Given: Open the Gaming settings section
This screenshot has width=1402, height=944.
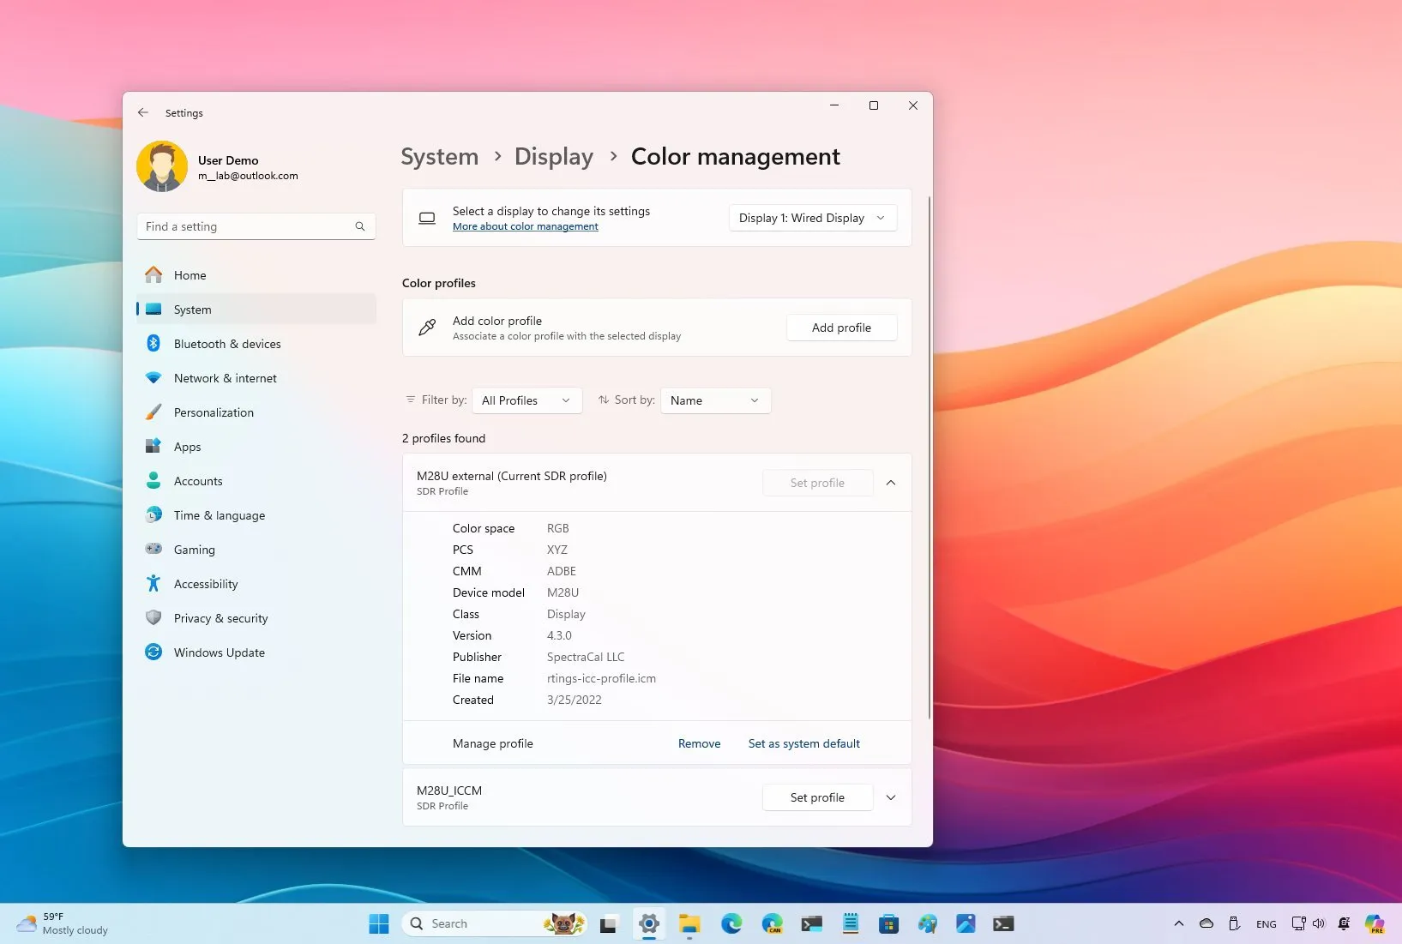Looking at the screenshot, I should click(x=194, y=549).
